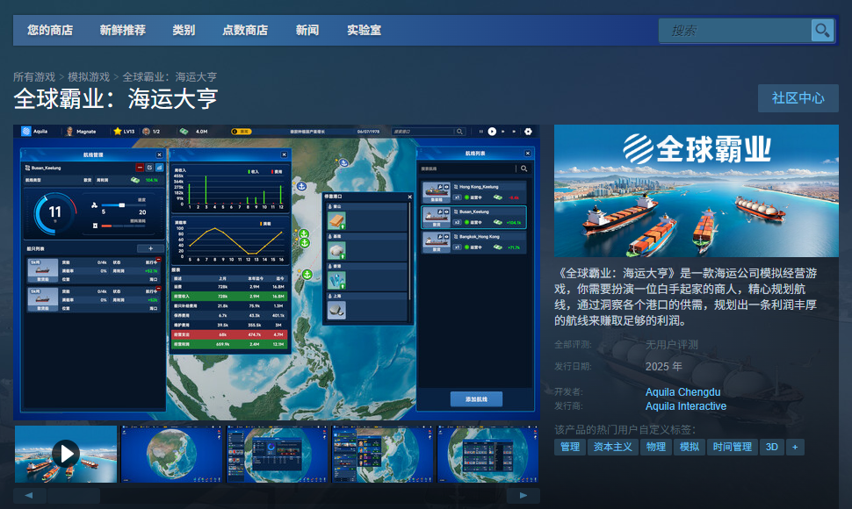
Task: Click the money icon next to 4.0M
Action: (x=186, y=131)
